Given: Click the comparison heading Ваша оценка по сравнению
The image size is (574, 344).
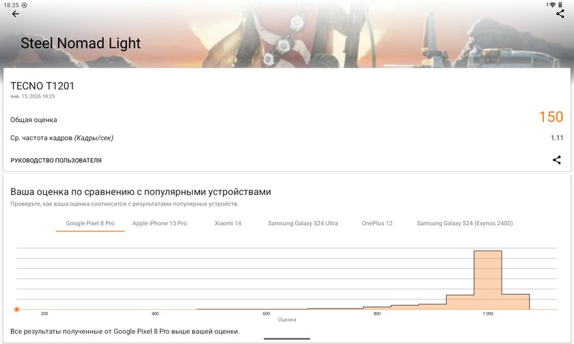Looking at the screenshot, I should pyautogui.click(x=141, y=192).
